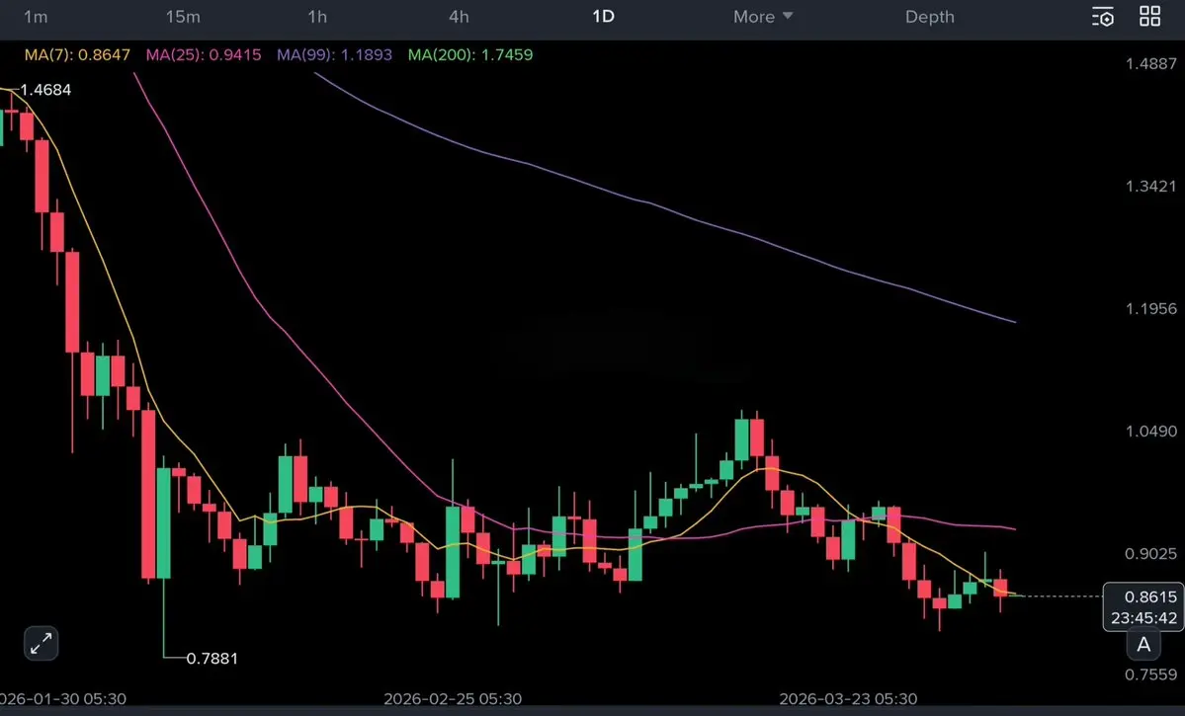Click the 1.4684 high price marker
This screenshot has height=716, width=1185.
pyautogui.click(x=45, y=90)
